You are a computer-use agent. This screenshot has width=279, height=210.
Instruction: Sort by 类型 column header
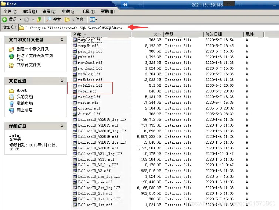click(184, 34)
